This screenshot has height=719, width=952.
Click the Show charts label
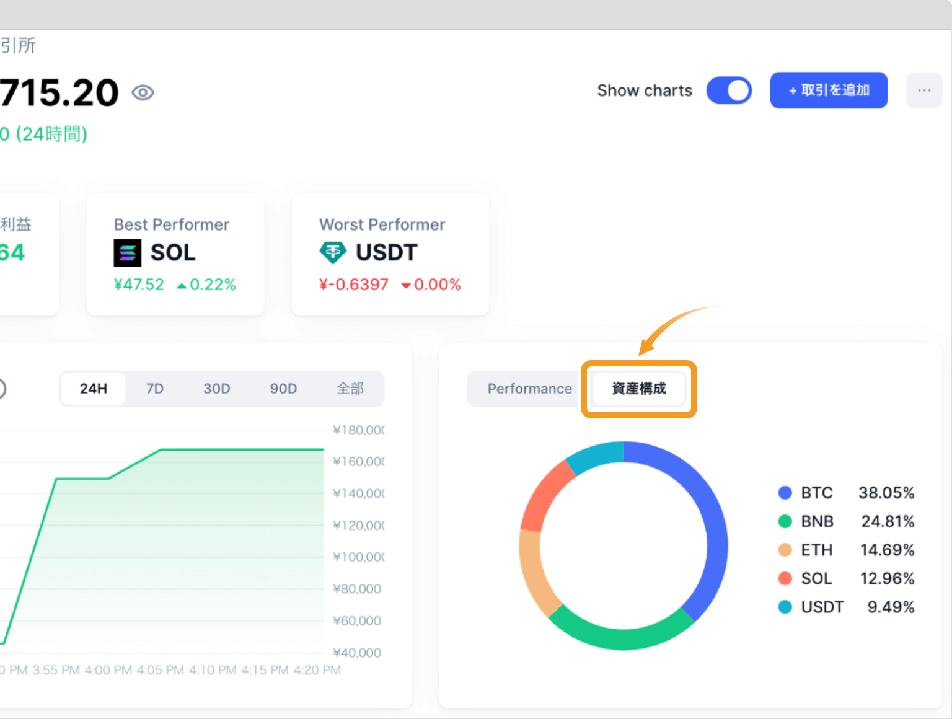pos(645,90)
